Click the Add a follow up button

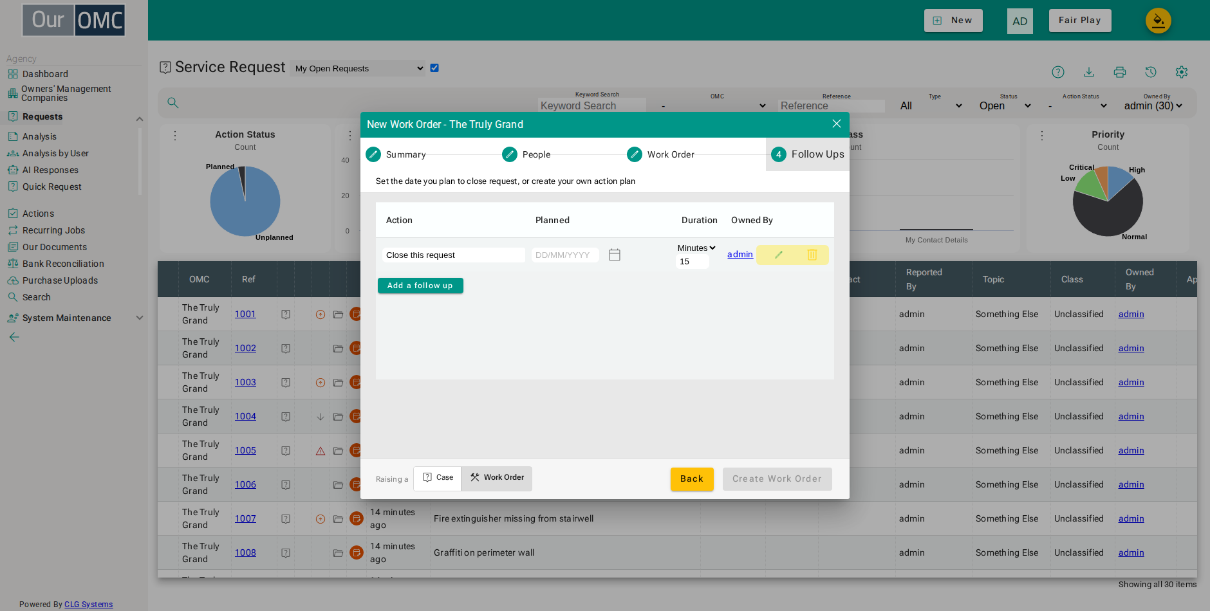(420, 286)
